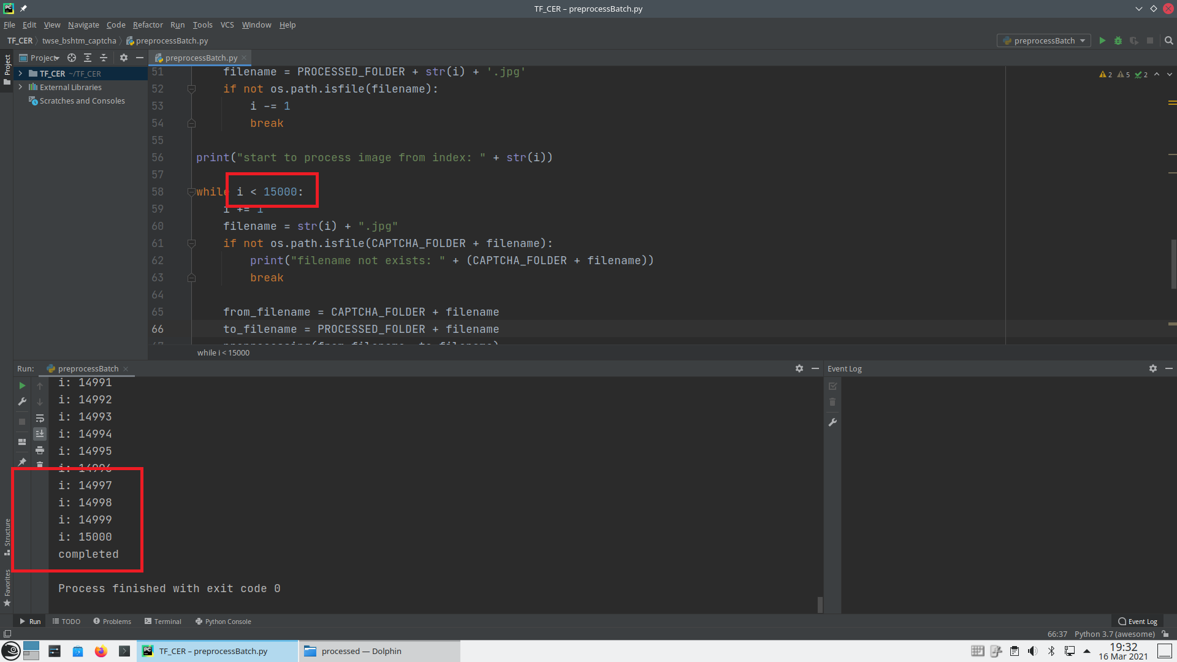This screenshot has height=662, width=1177.
Task: Close the preprocessBatch.py editor tab
Action: click(244, 58)
